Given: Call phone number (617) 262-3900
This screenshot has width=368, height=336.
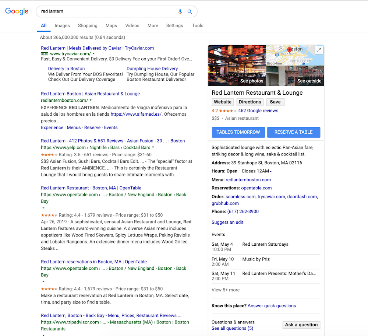Looking at the screenshot, I should (x=243, y=211).
